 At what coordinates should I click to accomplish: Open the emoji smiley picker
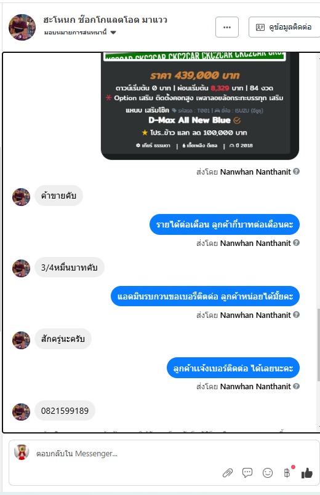[268, 473]
